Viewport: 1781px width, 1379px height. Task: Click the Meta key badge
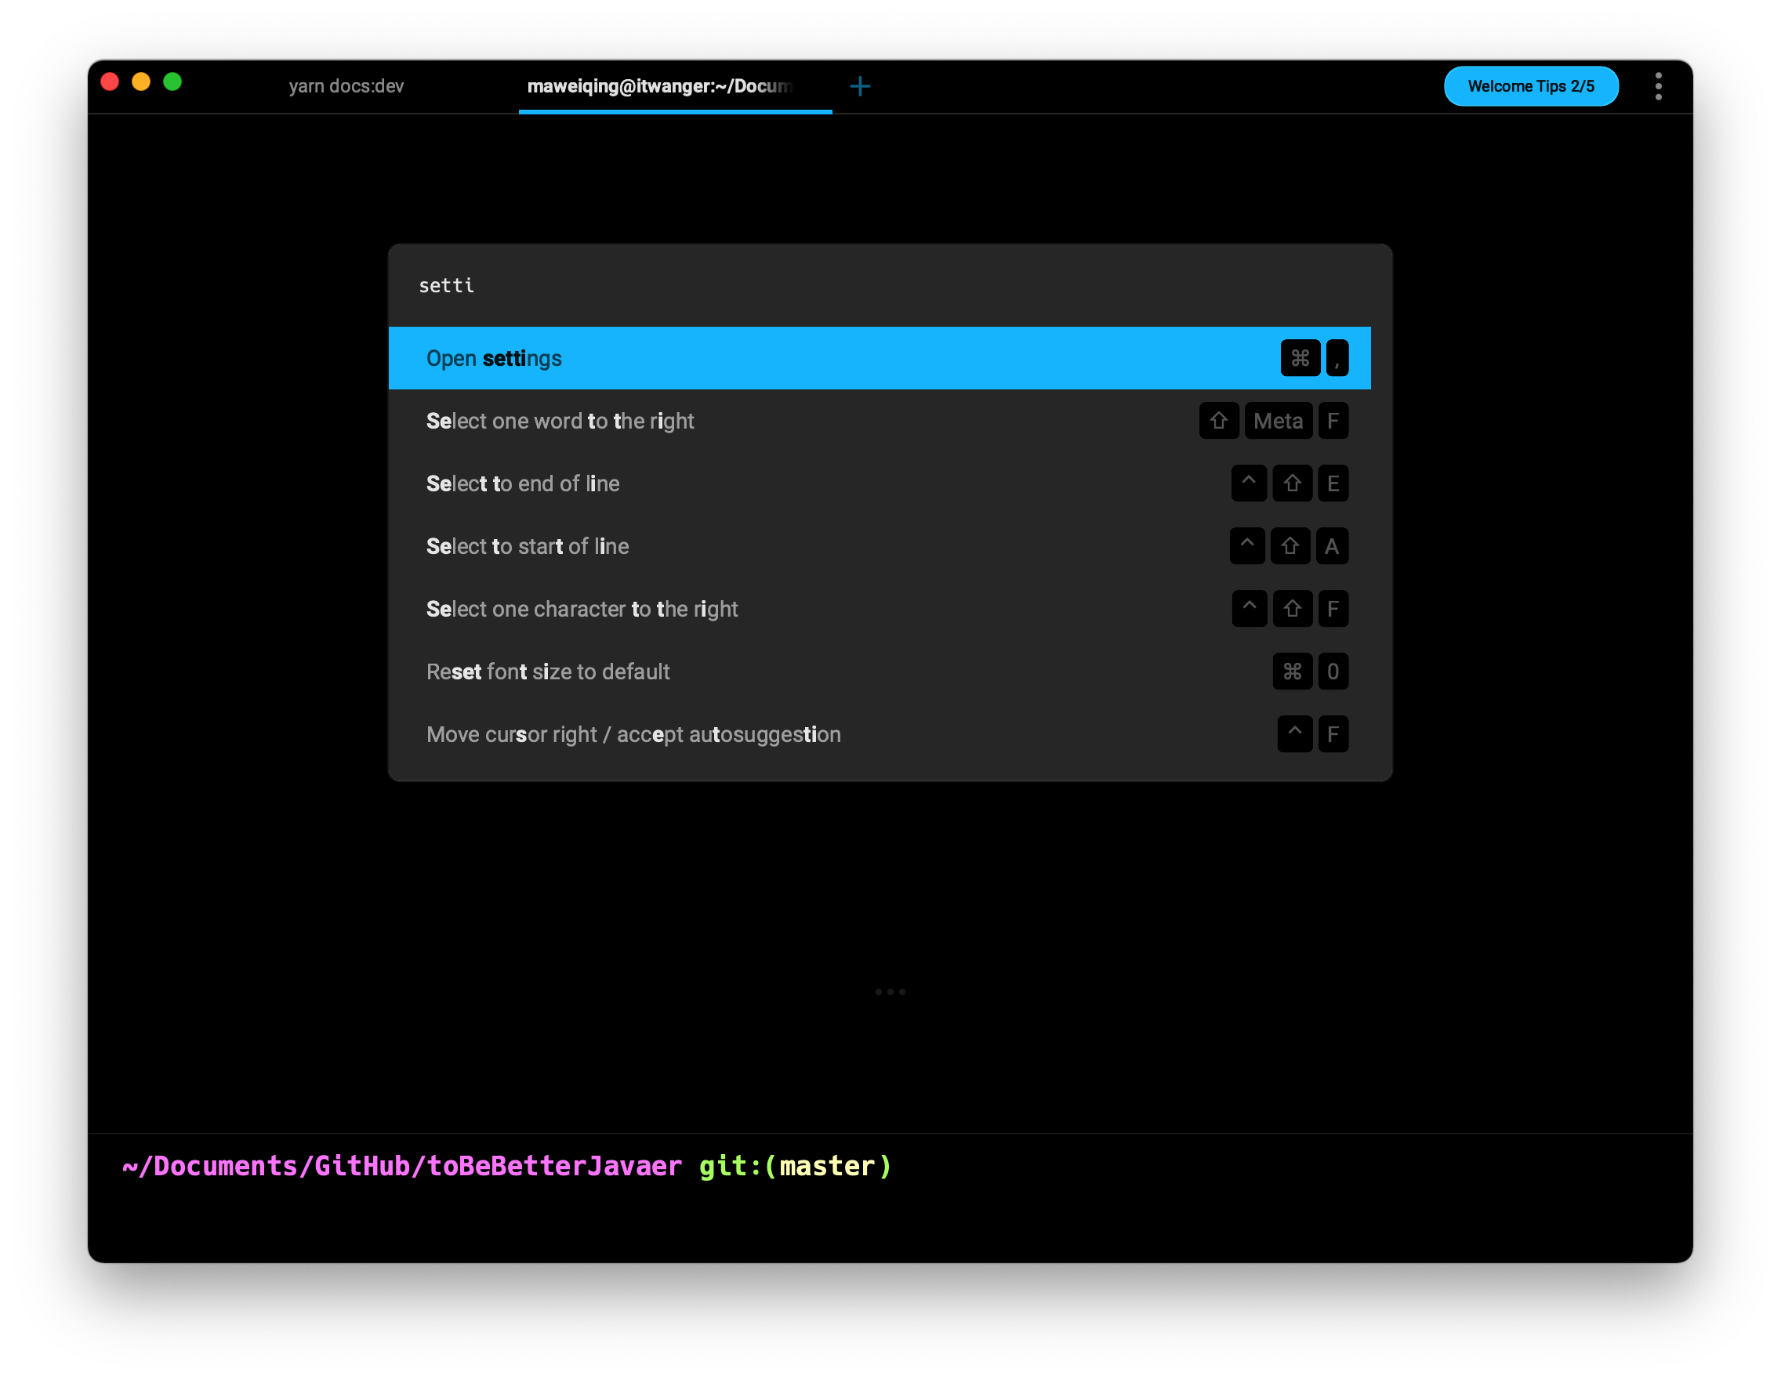pyautogui.click(x=1278, y=422)
